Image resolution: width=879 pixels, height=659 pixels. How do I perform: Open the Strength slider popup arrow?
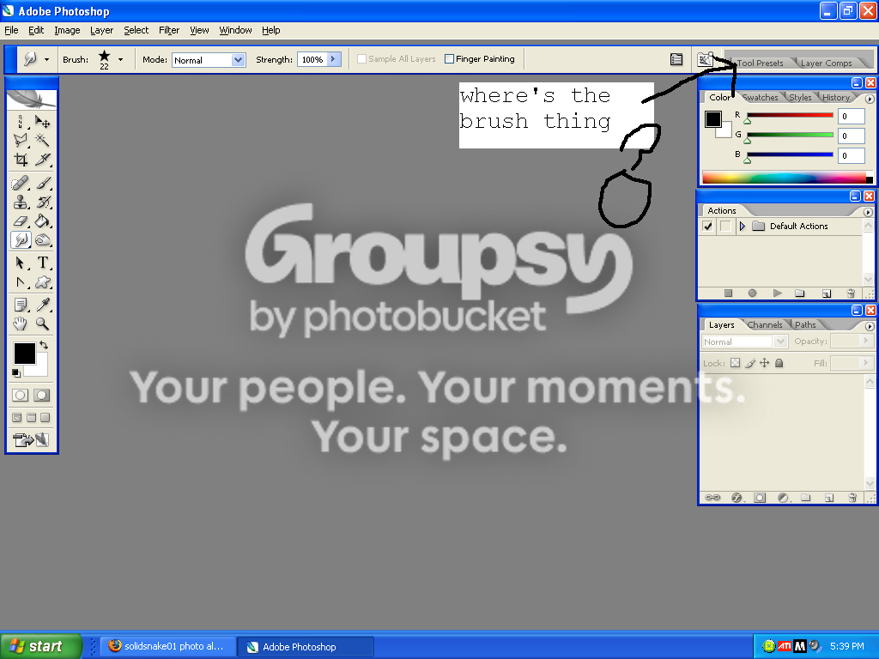334,59
